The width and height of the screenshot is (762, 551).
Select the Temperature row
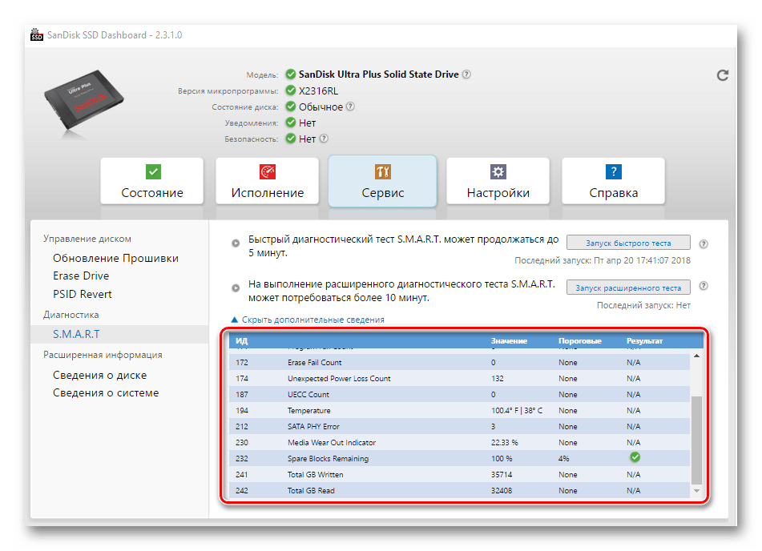pyautogui.click(x=460, y=411)
